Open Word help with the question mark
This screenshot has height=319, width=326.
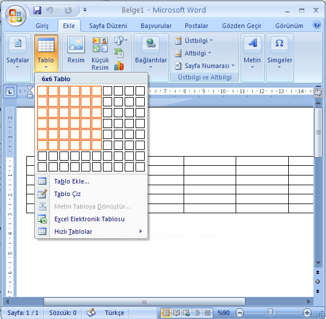(x=317, y=25)
